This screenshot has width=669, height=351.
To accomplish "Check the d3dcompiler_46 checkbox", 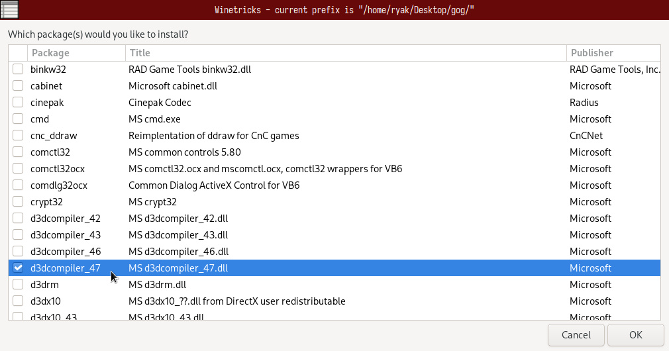I will (18, 252).
